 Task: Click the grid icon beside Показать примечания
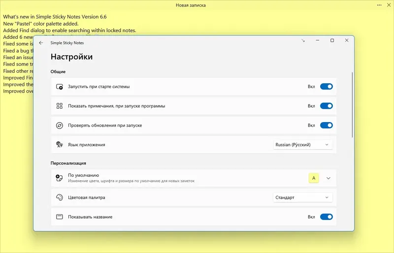tap(60, 106)
